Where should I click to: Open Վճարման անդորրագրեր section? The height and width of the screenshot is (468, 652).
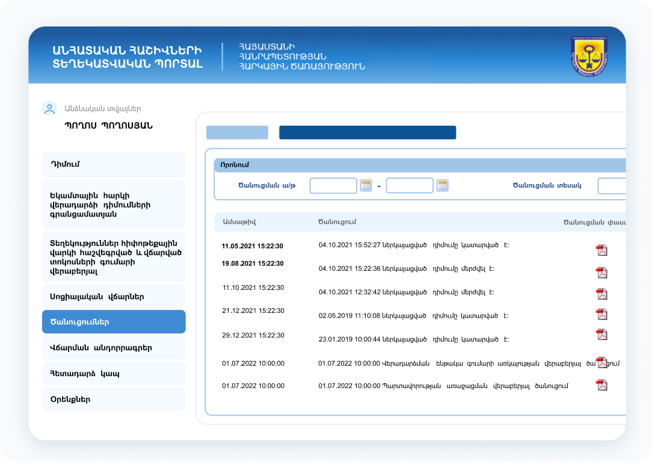[114, 348]
